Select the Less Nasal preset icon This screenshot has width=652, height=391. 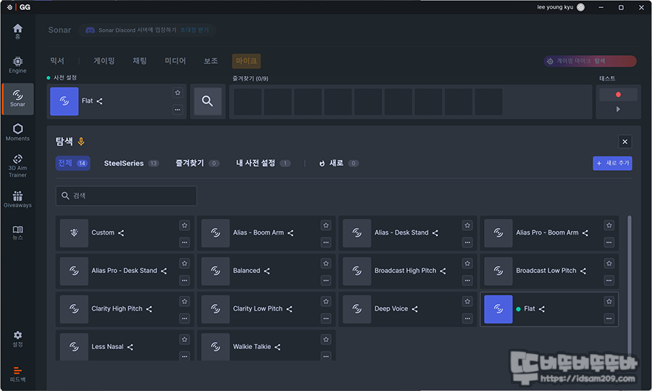pos(74,347)
